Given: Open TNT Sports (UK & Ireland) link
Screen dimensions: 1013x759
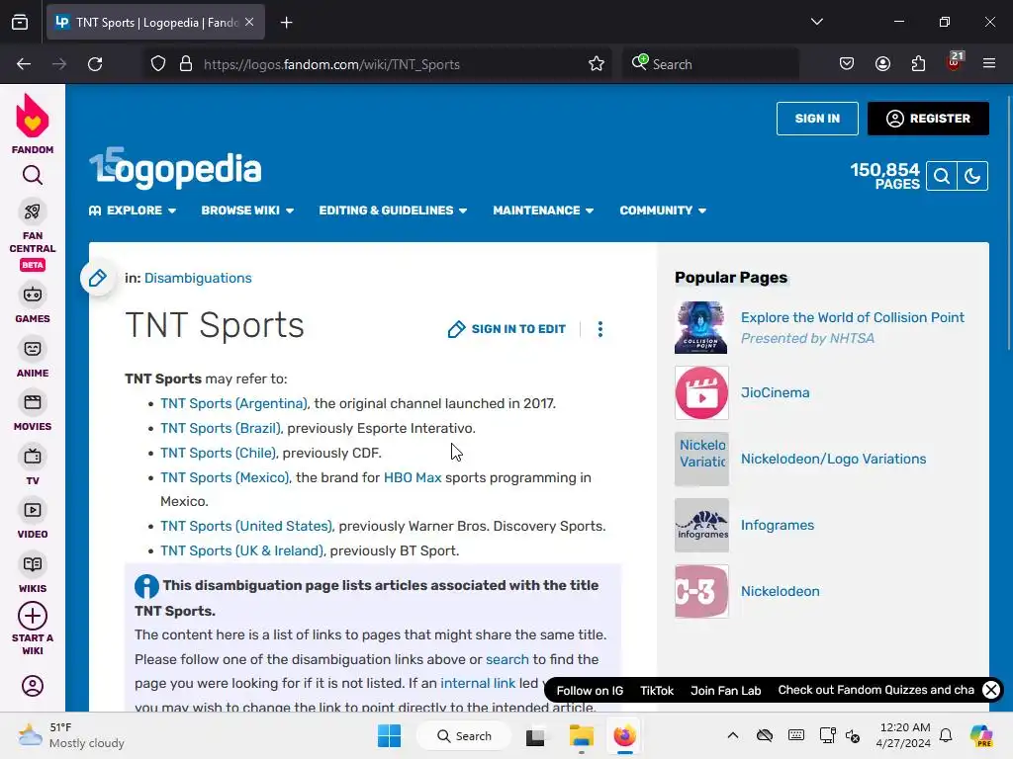Looking at the screenshot, I should coord(241,550).
